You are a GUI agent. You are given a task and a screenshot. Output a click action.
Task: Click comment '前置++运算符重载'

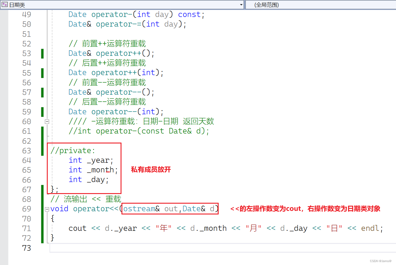(x=114, y=44)
